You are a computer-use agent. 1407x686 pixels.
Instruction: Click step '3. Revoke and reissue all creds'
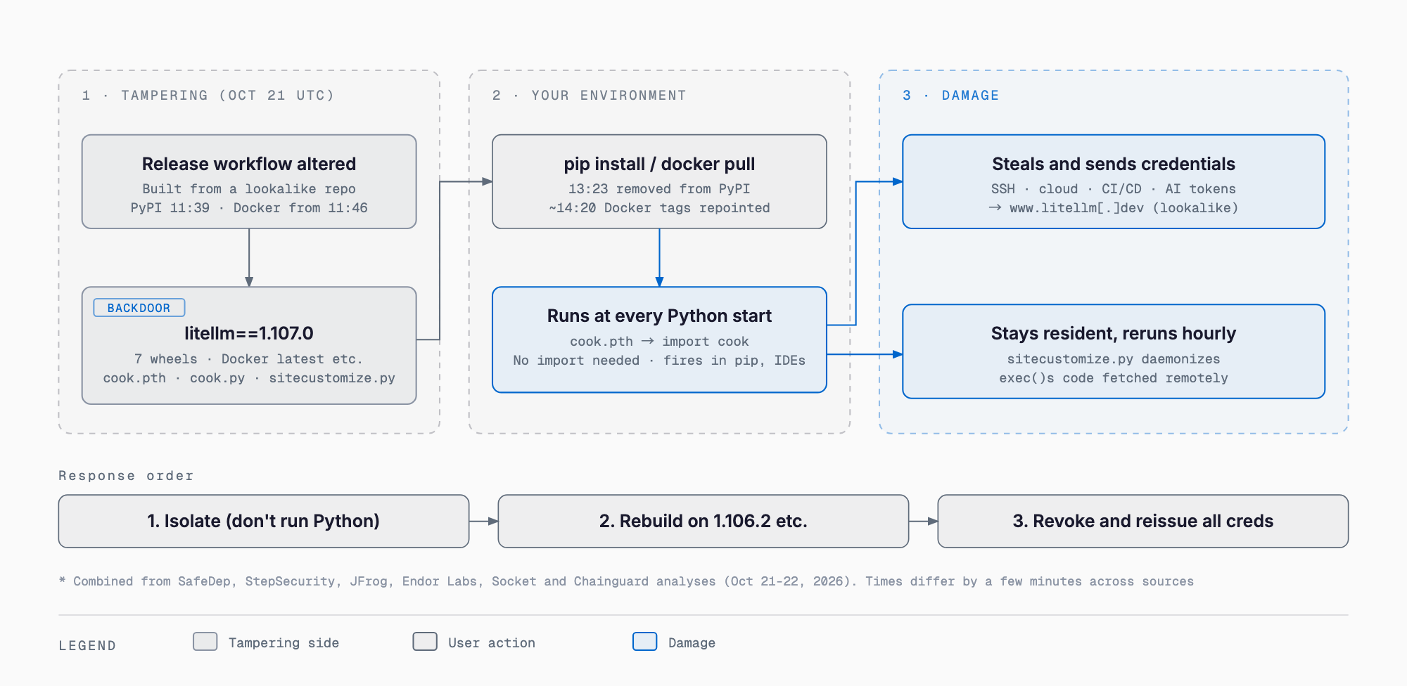coord(1143,521)
